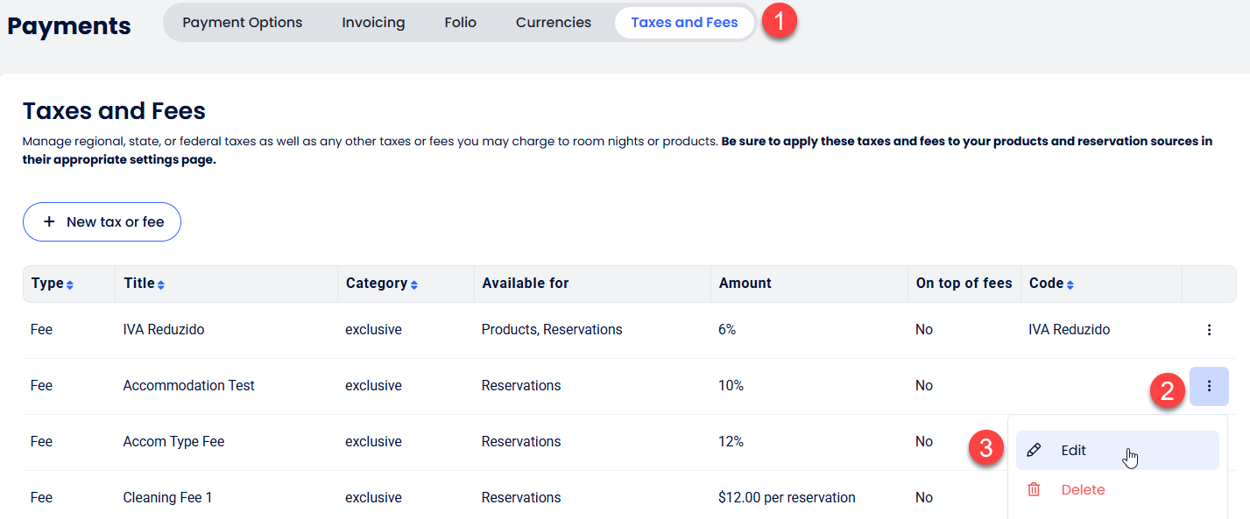Choose Edit from the context menu
The image size is (1250, 519).
[1073, 451]
